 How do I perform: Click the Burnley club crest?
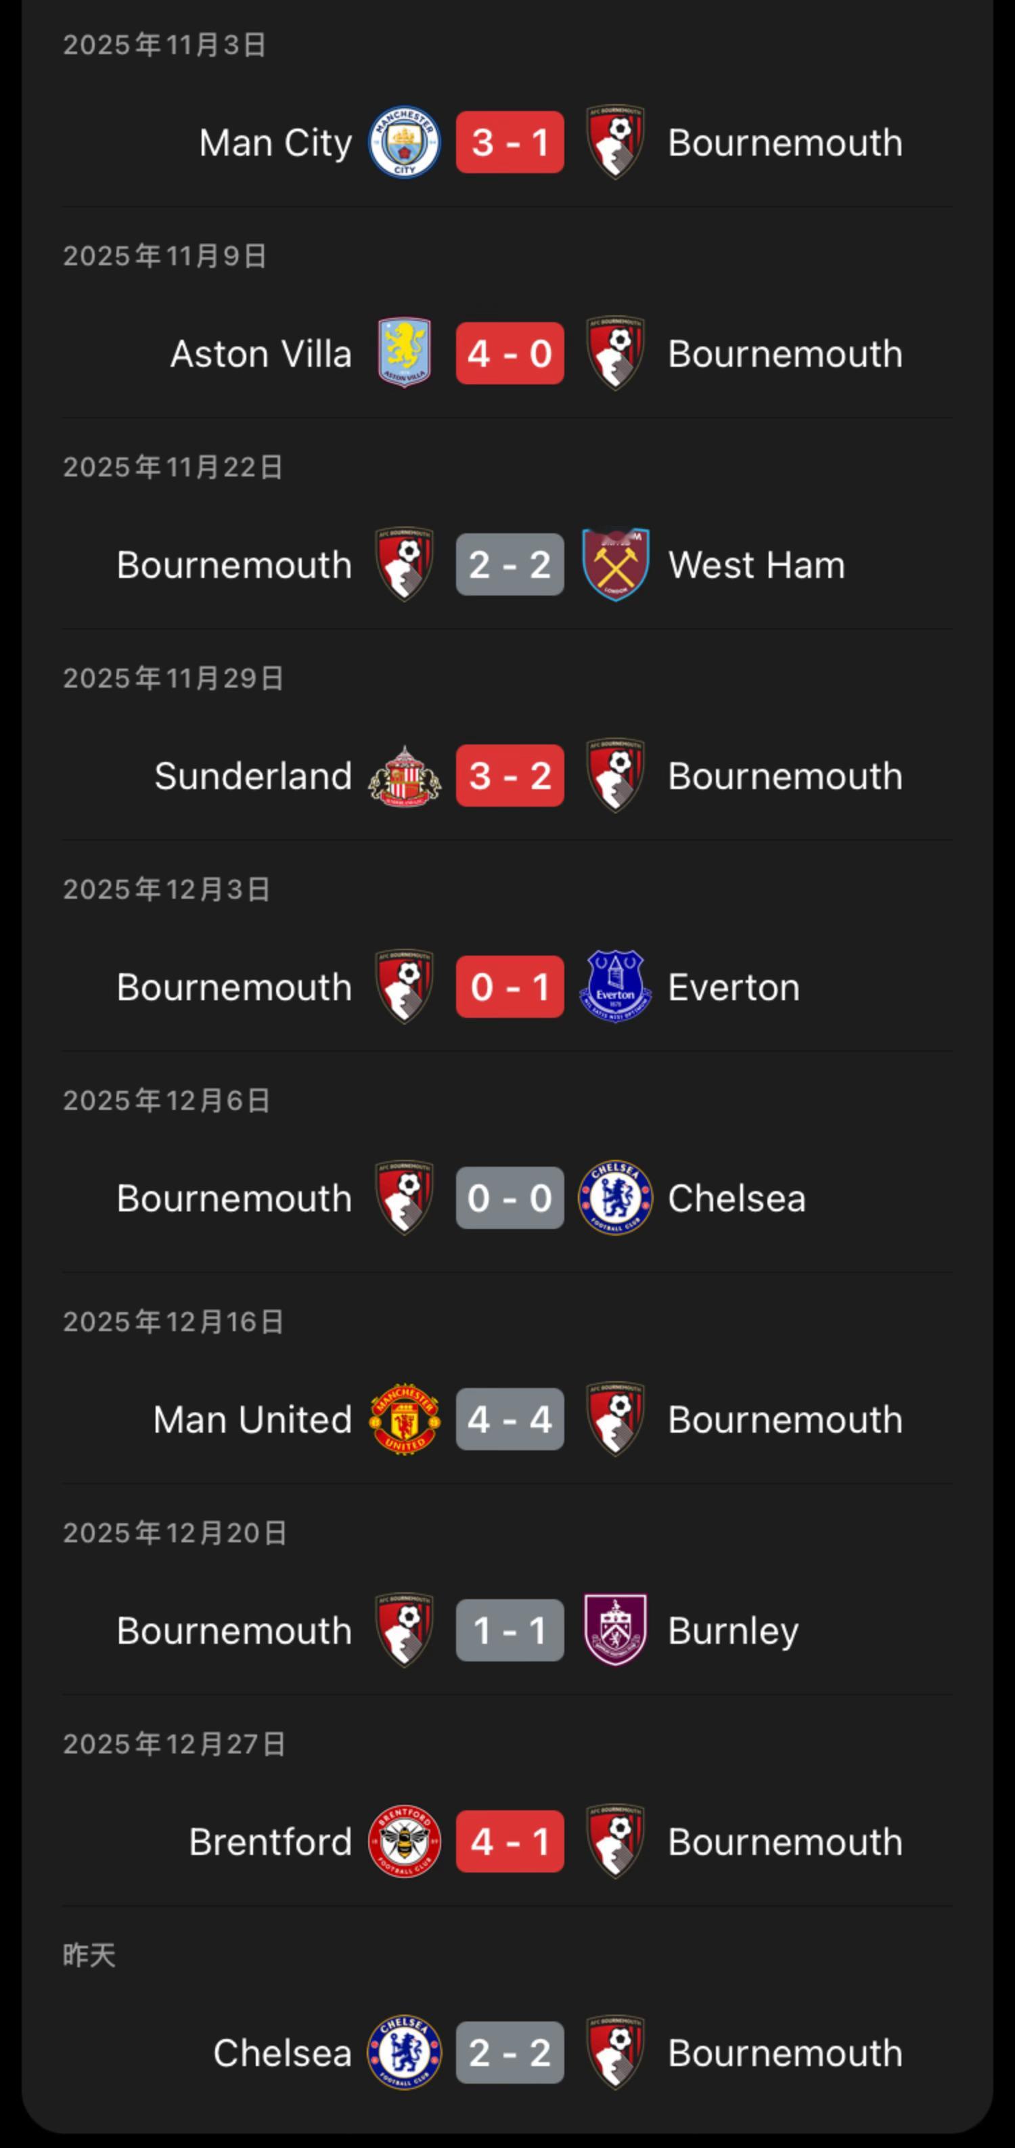[x=616, y=1630]
